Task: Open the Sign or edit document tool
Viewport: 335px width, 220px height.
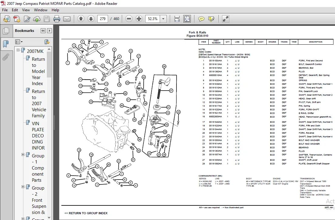Action: pos(27,19)
